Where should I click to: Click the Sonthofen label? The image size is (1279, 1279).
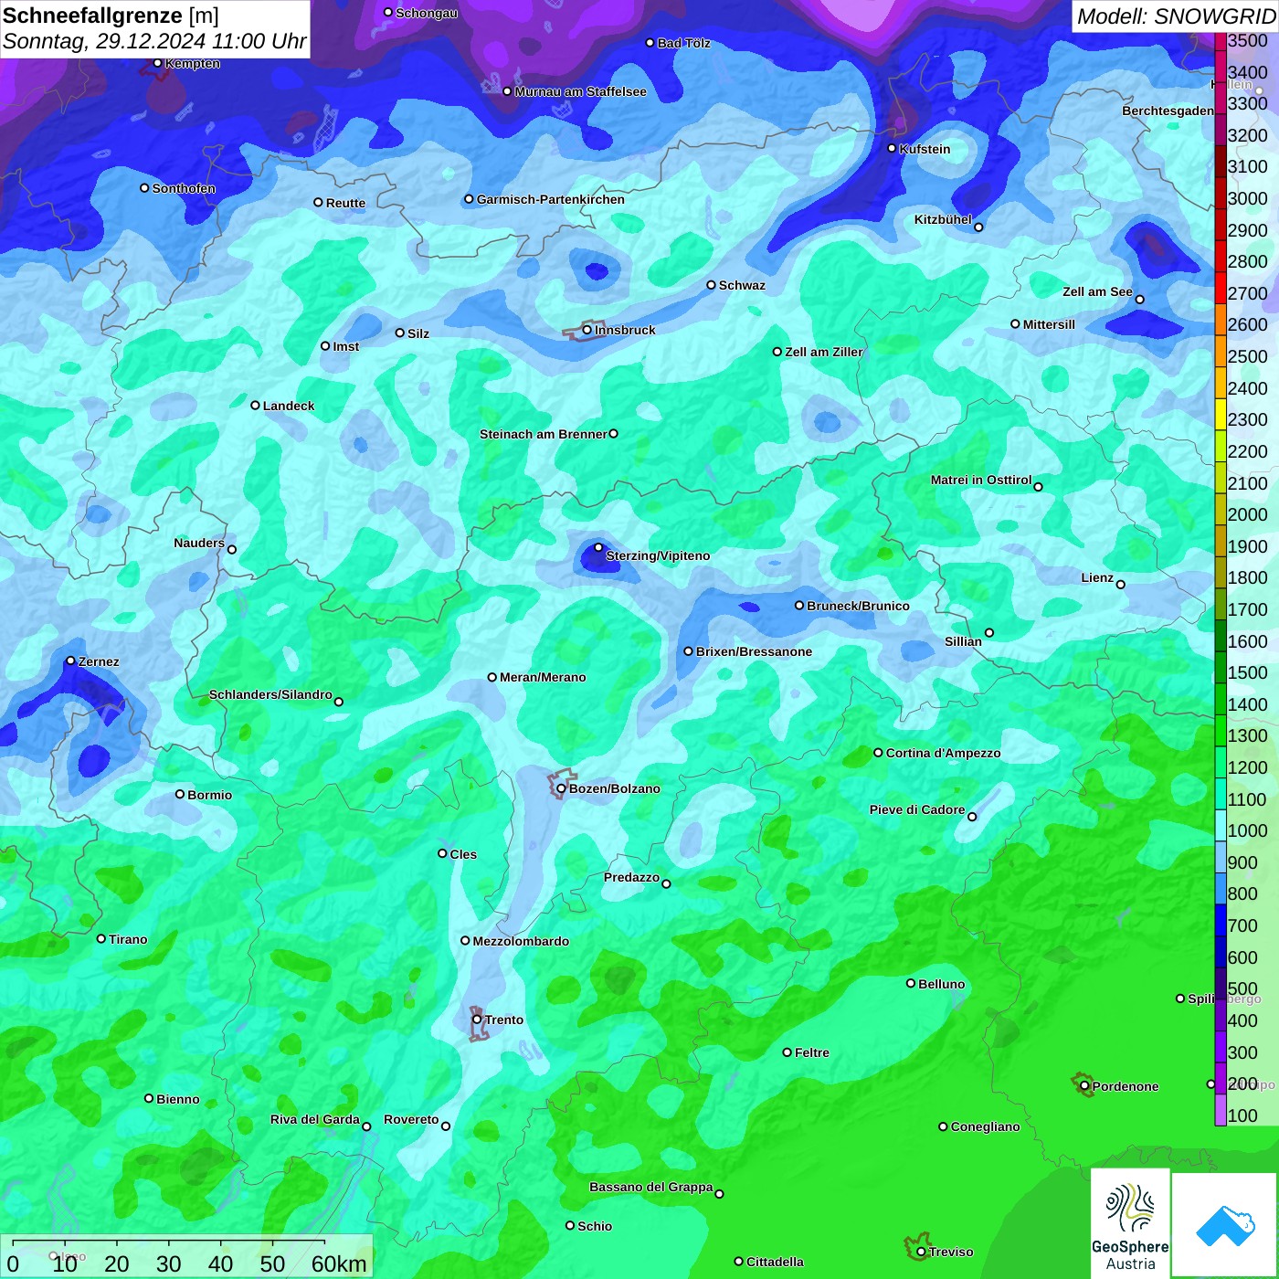(184, 188)
